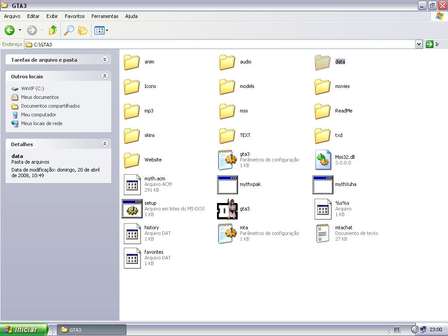Click the Search magnifier toolbar icon
Viewport: 448px width, 336px height.
tap(69, 30)
